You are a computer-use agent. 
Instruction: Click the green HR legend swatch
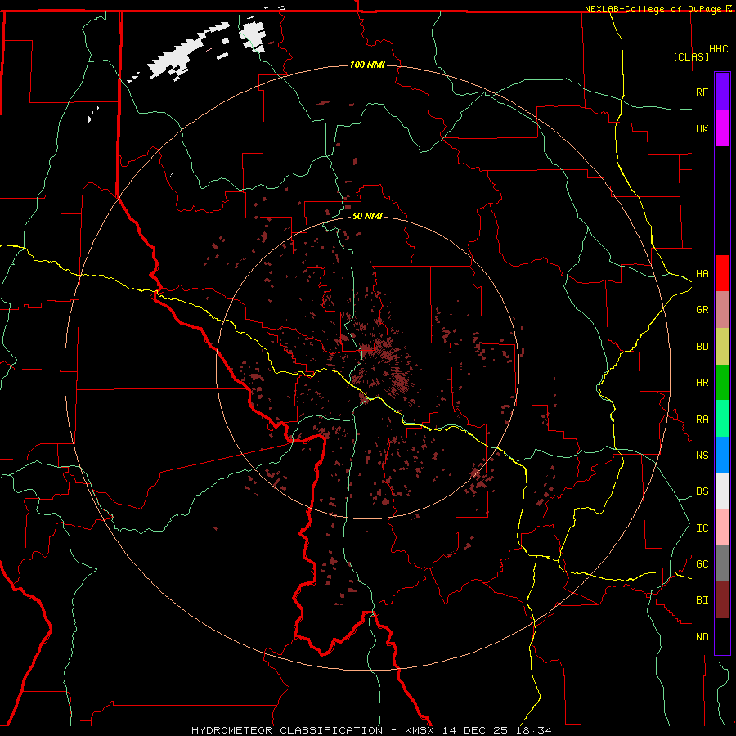tap(722, 382)
